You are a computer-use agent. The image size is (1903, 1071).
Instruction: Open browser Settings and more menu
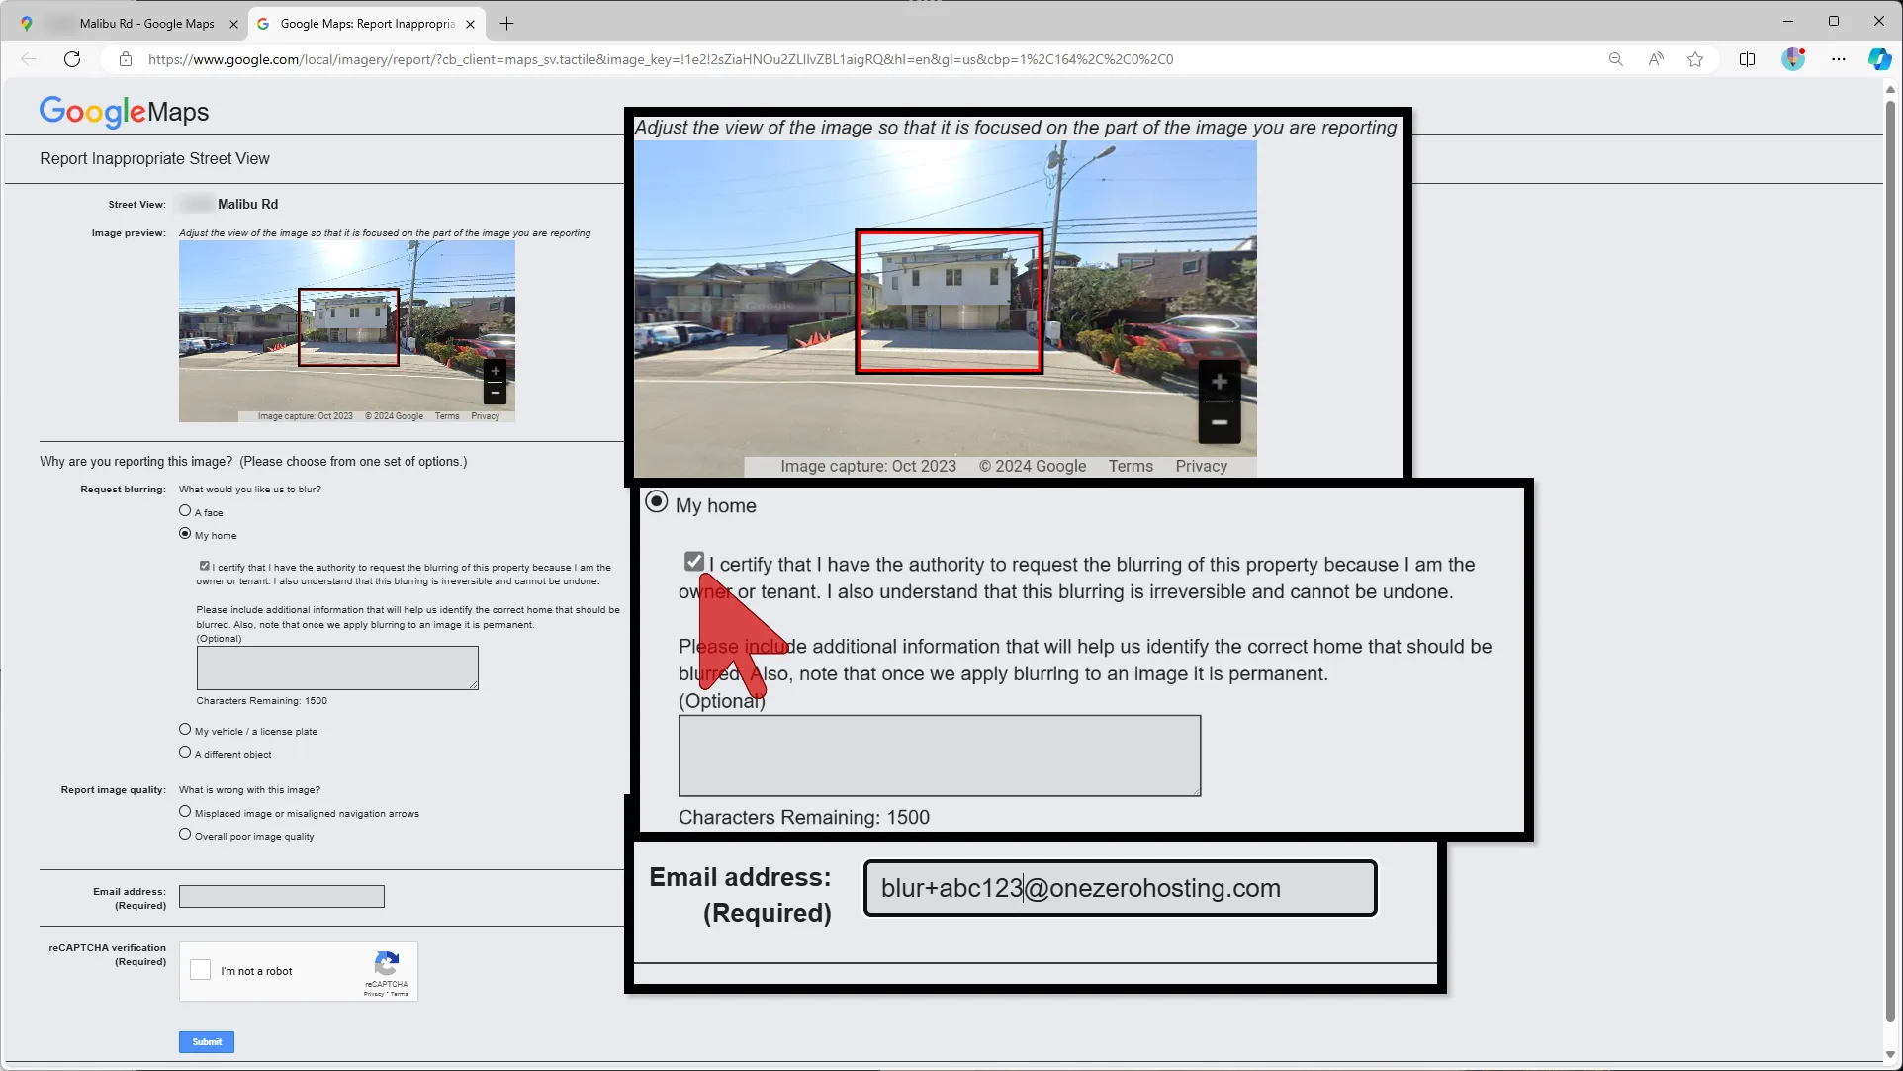pyautogui.click(x=1838, y=59)
